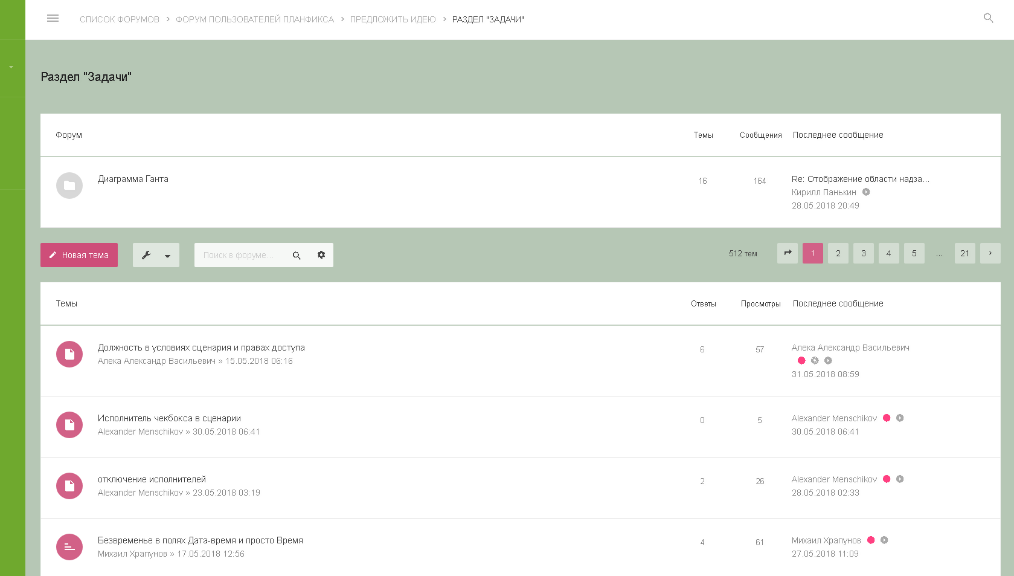Go to pagination page 3
Screen dimensions: 1014x576
864,253
